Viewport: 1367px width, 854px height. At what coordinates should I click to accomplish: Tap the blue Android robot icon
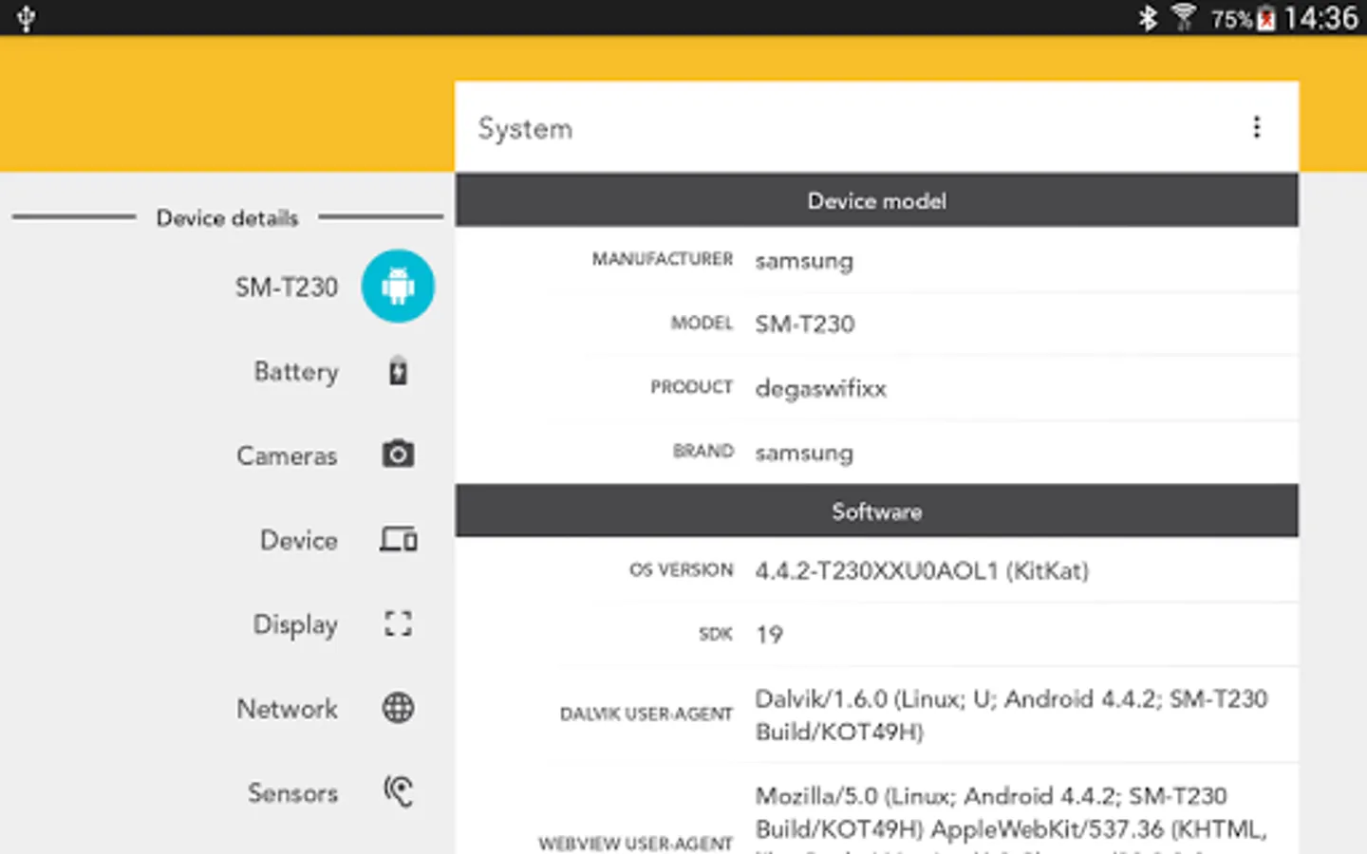398,286
